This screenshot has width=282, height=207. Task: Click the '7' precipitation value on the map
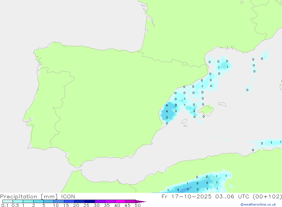click(x=188, y=189)
